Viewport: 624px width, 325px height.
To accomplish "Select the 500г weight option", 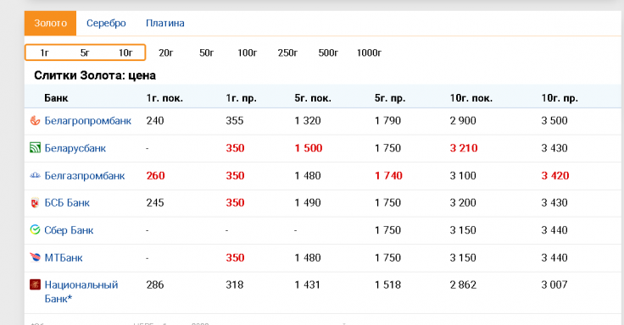I will coord(328,52).
